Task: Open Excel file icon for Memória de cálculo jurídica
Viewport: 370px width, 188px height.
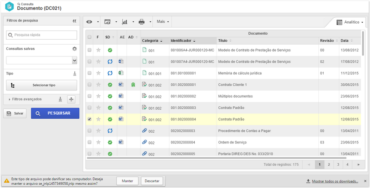Action: click(121, 73)
